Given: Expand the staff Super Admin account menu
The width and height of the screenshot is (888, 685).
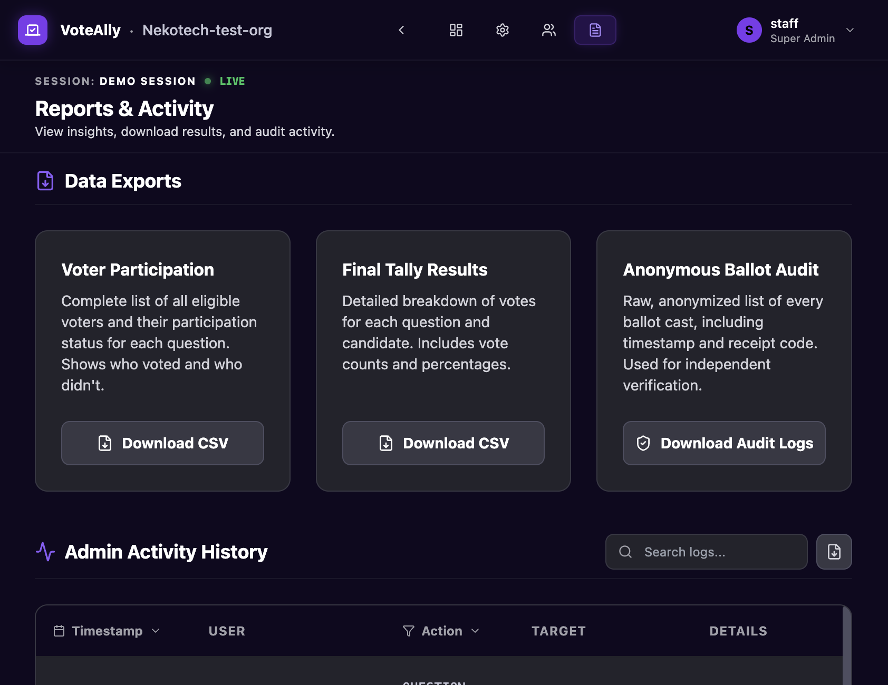Looking at the screenshot, I should point(850,30).
